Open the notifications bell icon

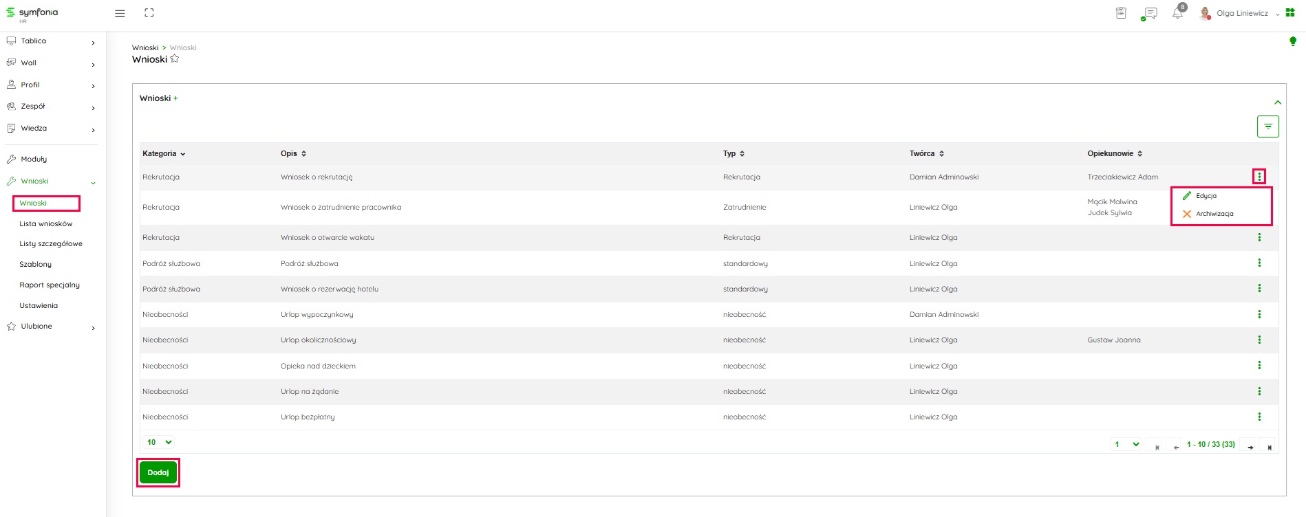pyautogui.click(x=1177, y=13)
